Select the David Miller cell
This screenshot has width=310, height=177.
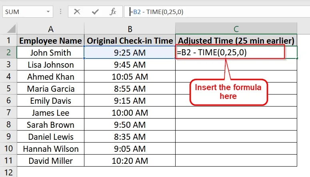pos(51,161)
